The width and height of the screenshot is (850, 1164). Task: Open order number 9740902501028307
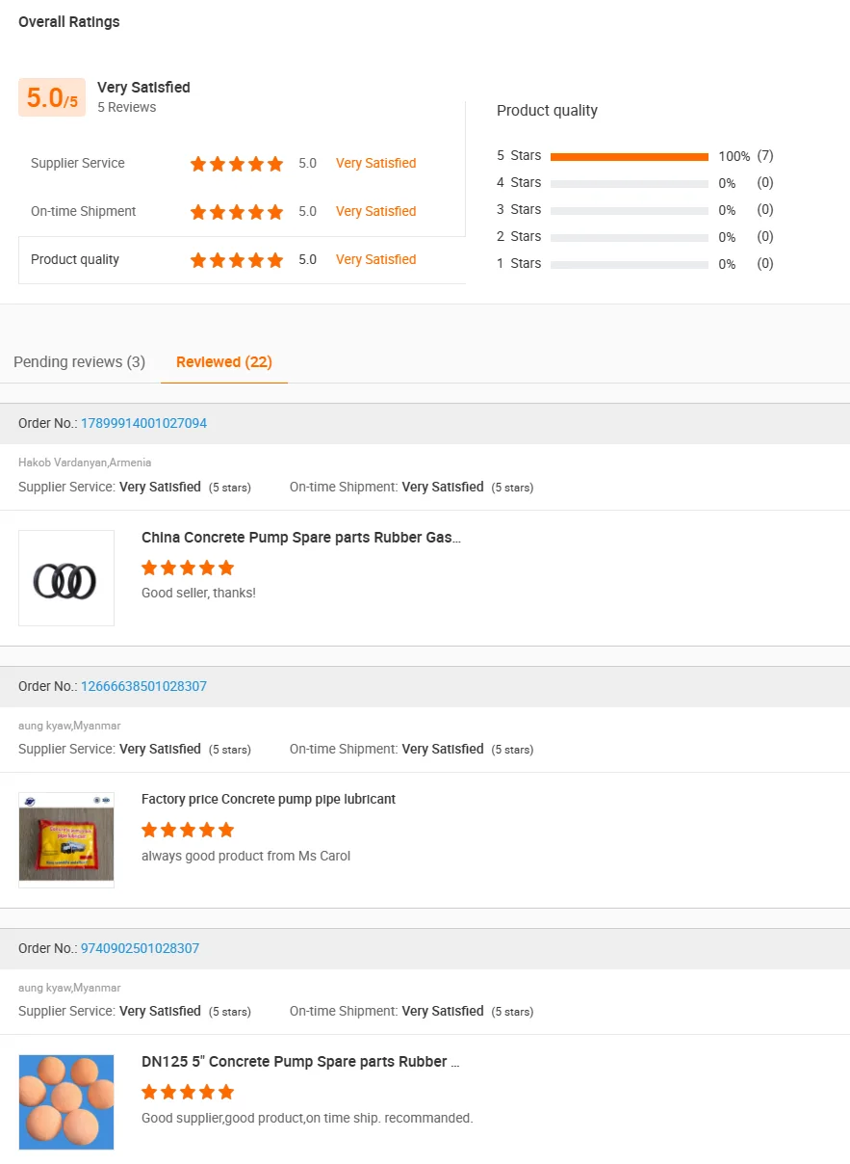[x=140, y=948]
